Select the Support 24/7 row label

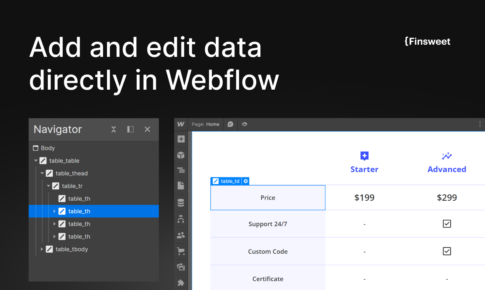(268, 224)
